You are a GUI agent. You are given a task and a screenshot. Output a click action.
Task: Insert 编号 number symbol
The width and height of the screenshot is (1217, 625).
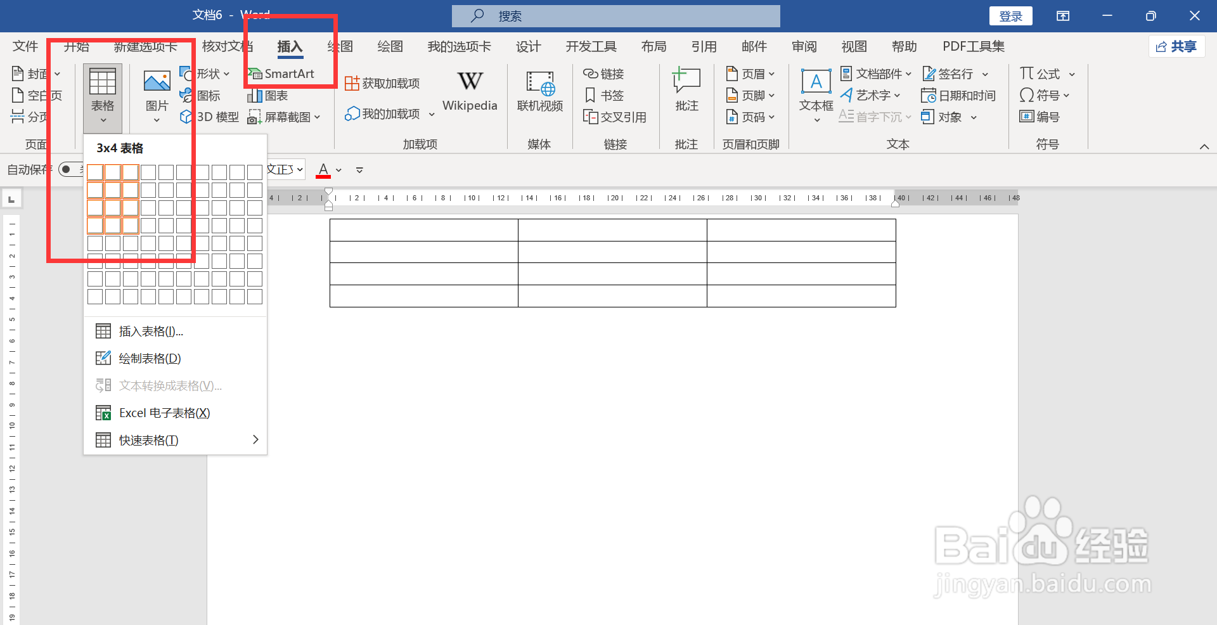(1040, 117)
